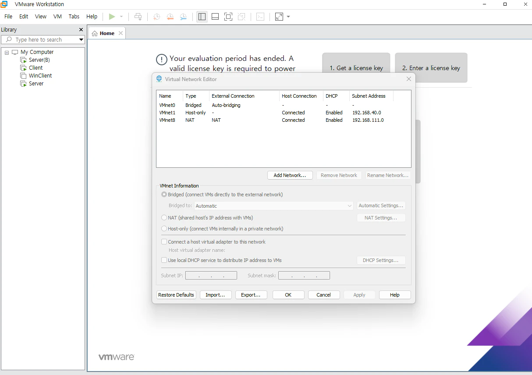Click the My Computer monitor icon
532x375 pixels.
(15, 52)
